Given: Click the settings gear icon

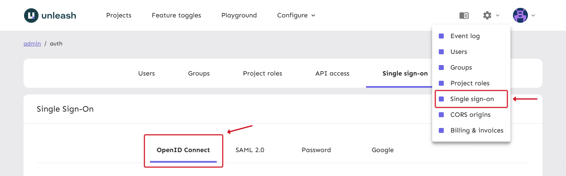Looking at the screenshot, I should click(487, 15).
